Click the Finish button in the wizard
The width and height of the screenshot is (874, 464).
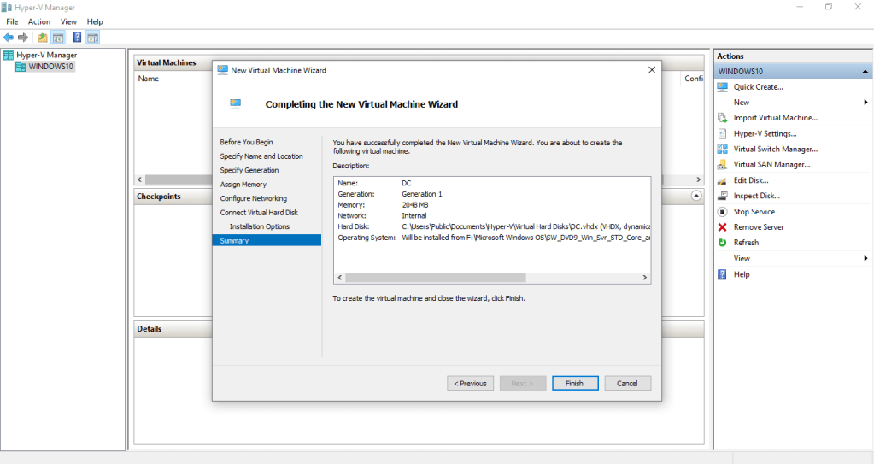pos(574,383)
